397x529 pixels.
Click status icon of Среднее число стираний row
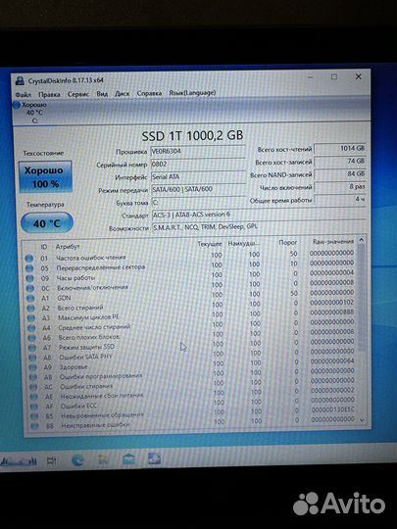coord(31,328)
